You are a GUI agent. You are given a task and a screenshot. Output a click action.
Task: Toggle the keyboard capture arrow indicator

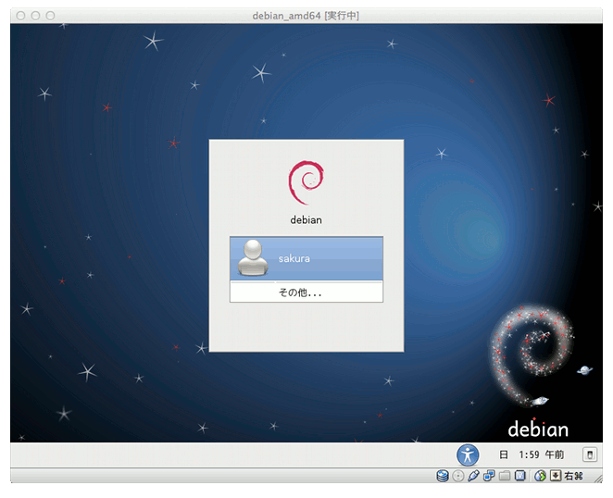coord(556,476)
